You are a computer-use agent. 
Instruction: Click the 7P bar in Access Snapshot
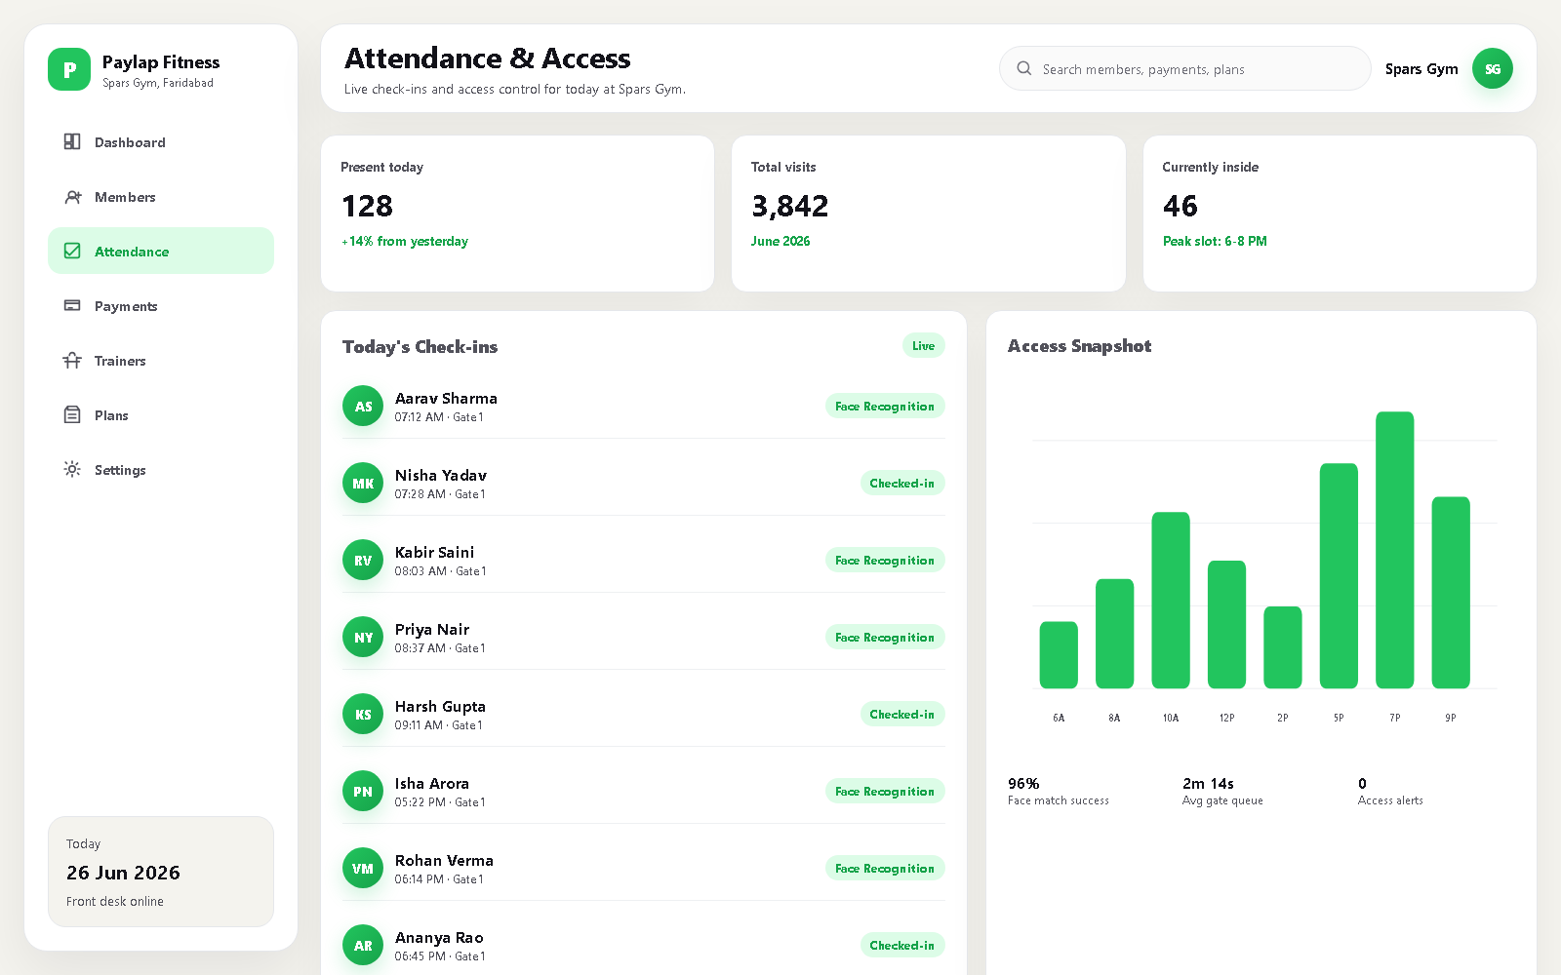(1394, 550)
